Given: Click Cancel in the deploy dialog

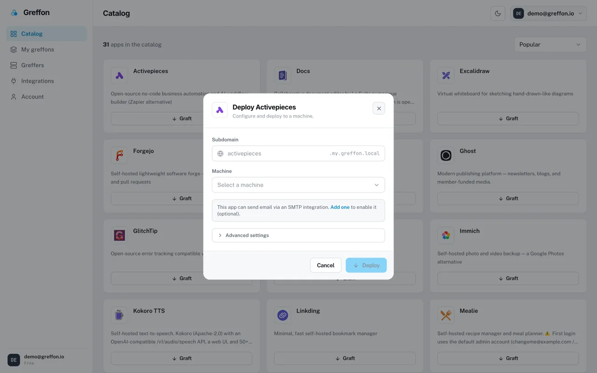Looking at the screenshot, I should pyautogui.click(x=326, y=265).
